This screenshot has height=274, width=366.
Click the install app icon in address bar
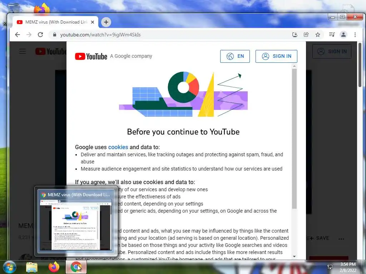295,35
